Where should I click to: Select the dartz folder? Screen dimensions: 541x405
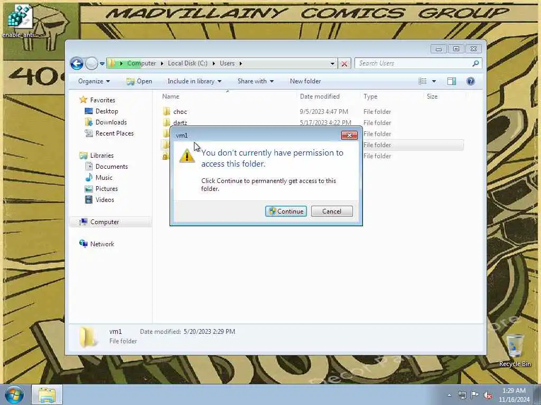[x=180, y=122]
